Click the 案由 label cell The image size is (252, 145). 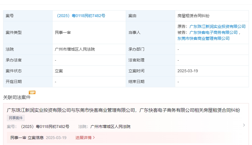pyautogui.click(x=150, y=16)
